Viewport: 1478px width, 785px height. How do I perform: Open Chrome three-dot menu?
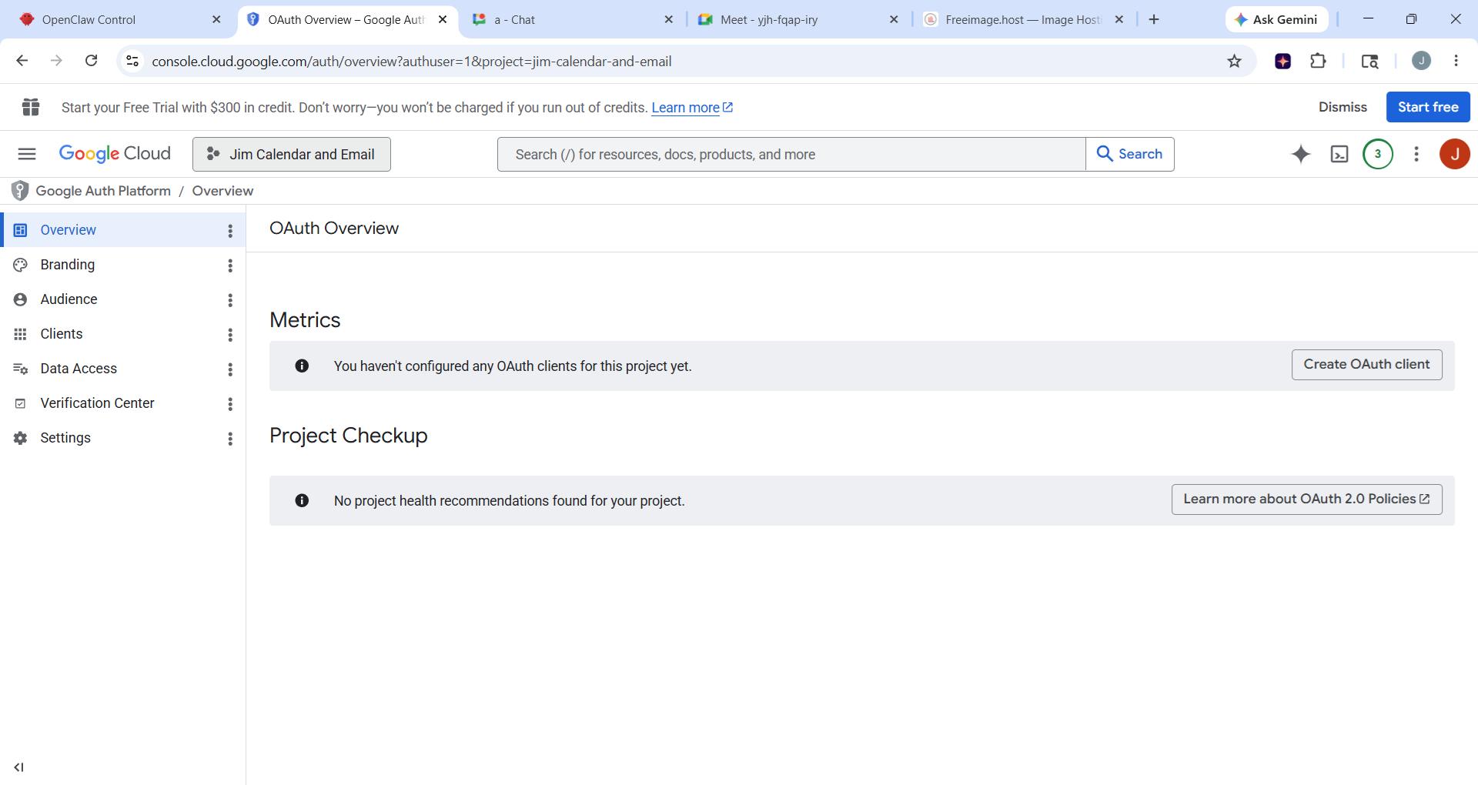click(1456, 61)
